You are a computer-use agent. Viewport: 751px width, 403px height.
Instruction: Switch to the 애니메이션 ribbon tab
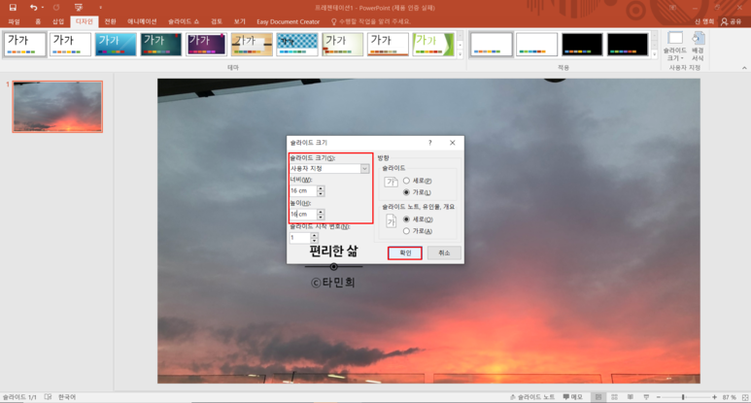[x=142, y=21]
